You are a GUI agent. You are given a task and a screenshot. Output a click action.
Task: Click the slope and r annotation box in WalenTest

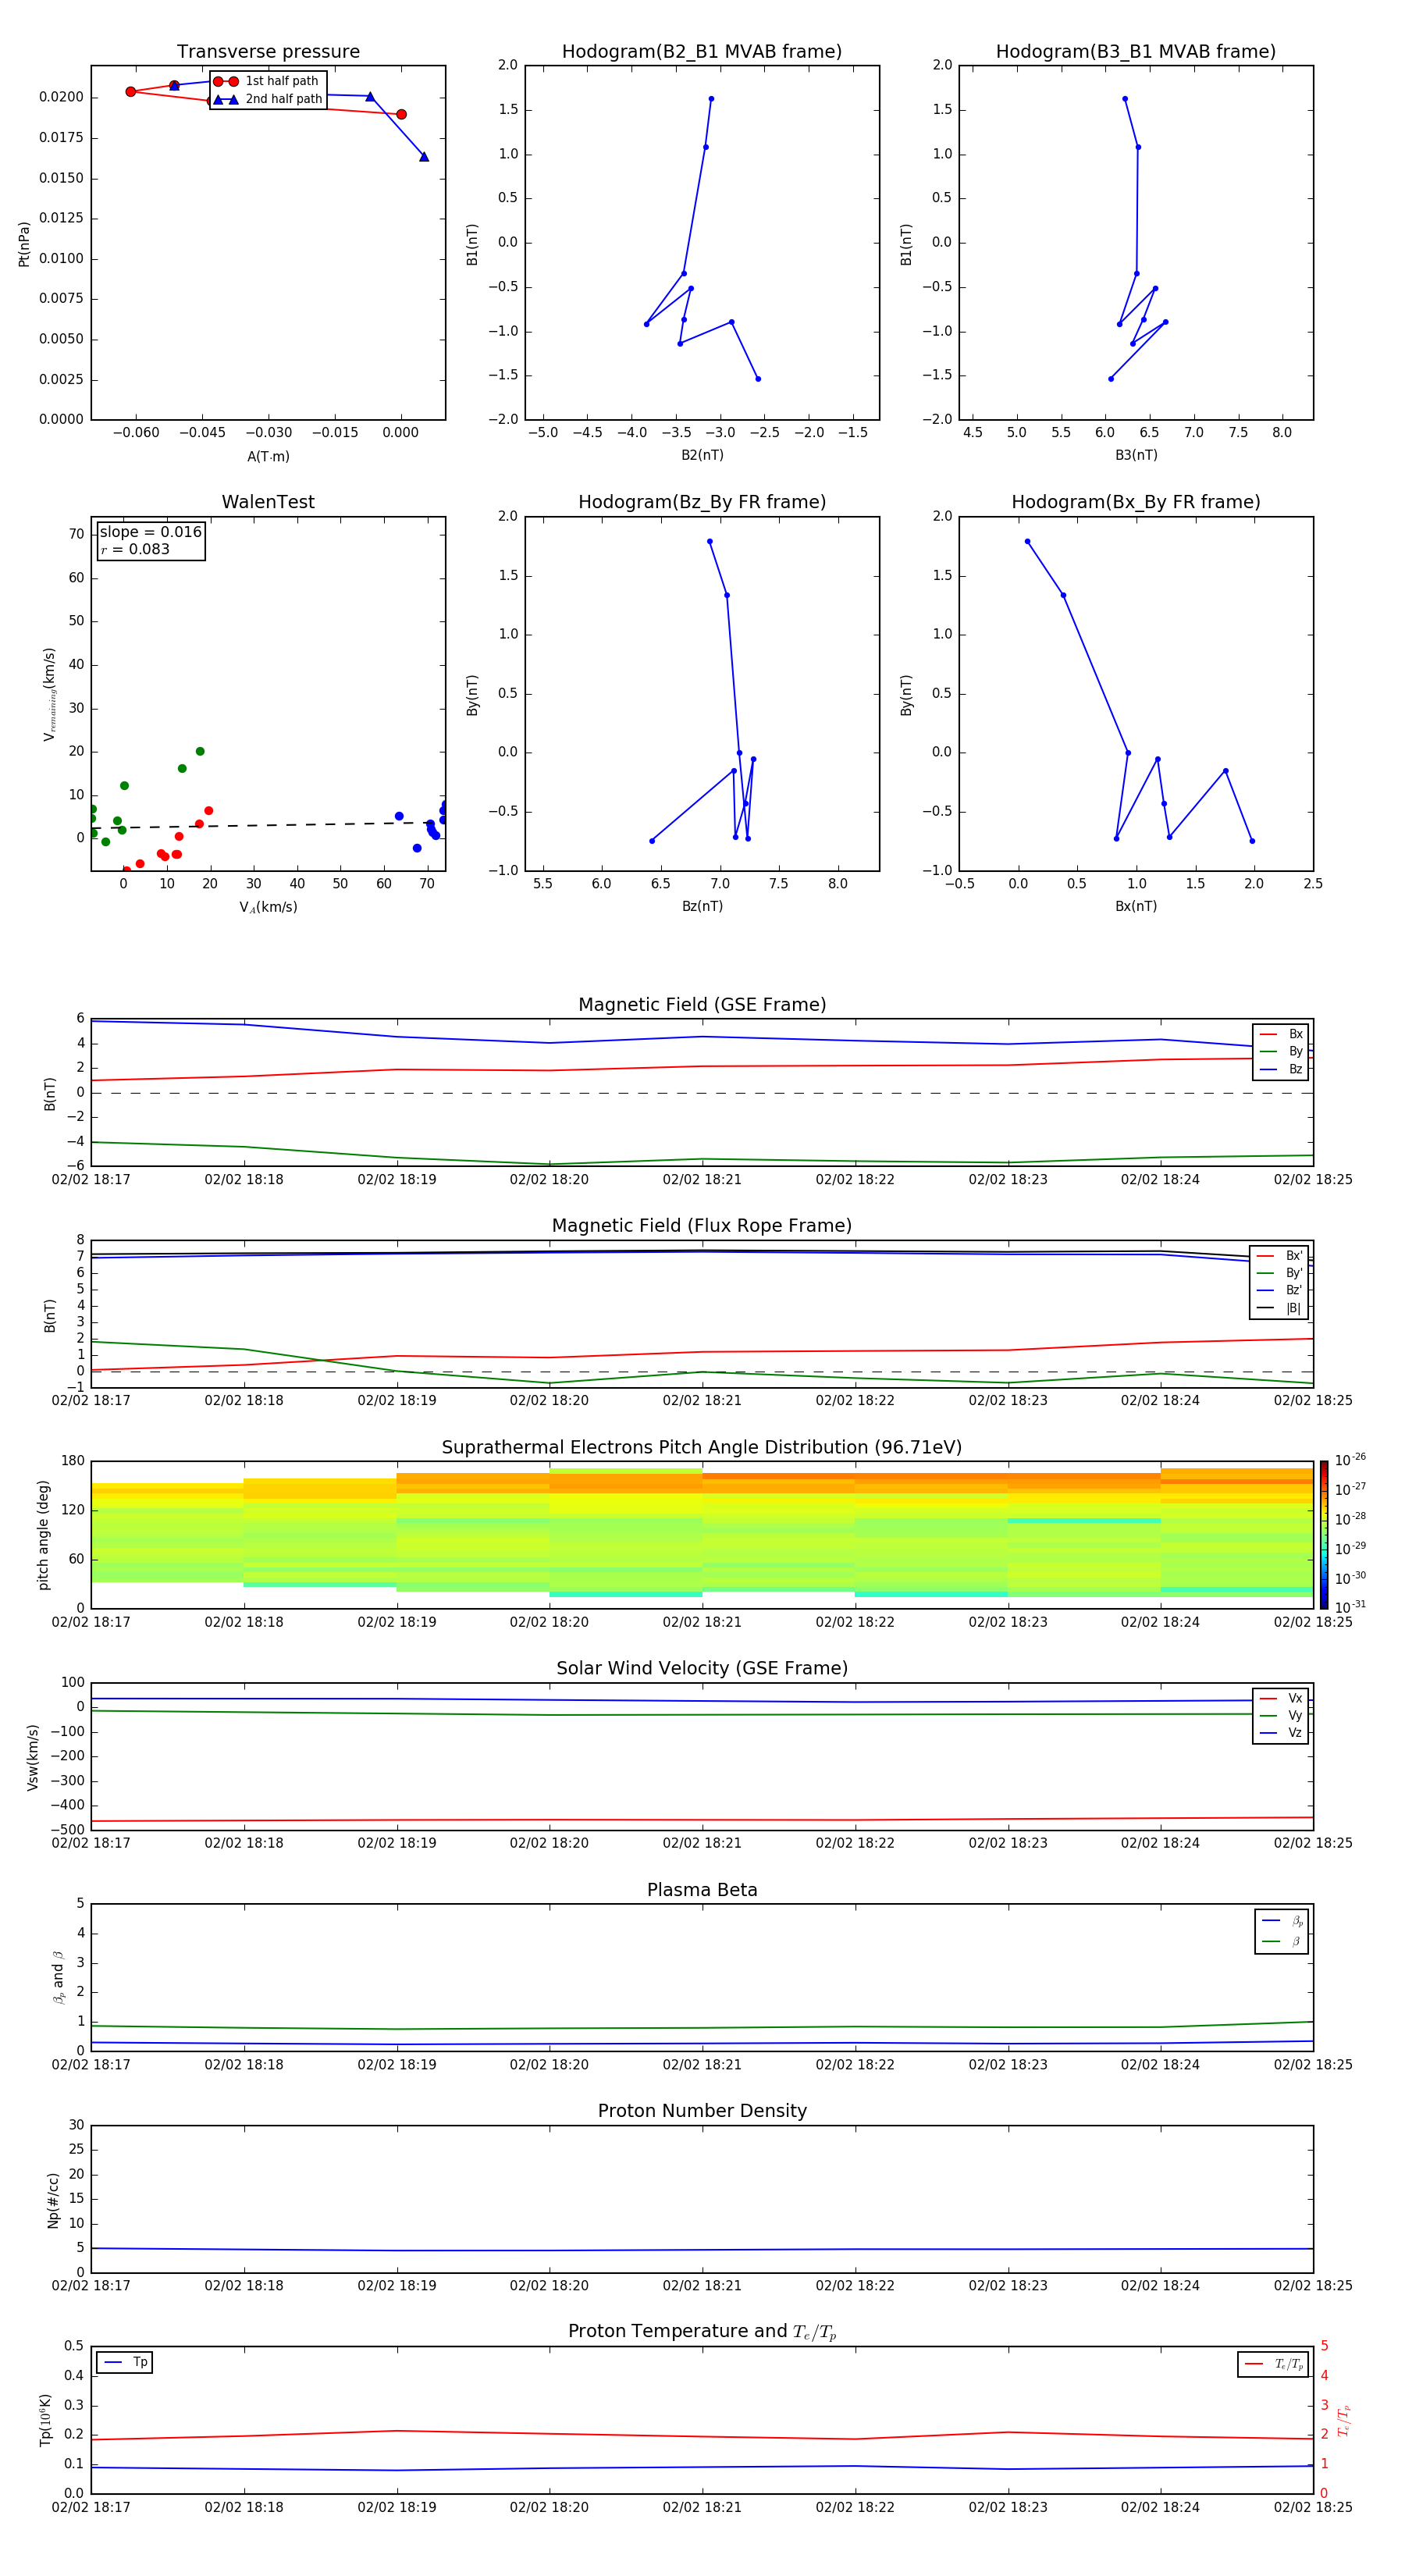[150, 540]
